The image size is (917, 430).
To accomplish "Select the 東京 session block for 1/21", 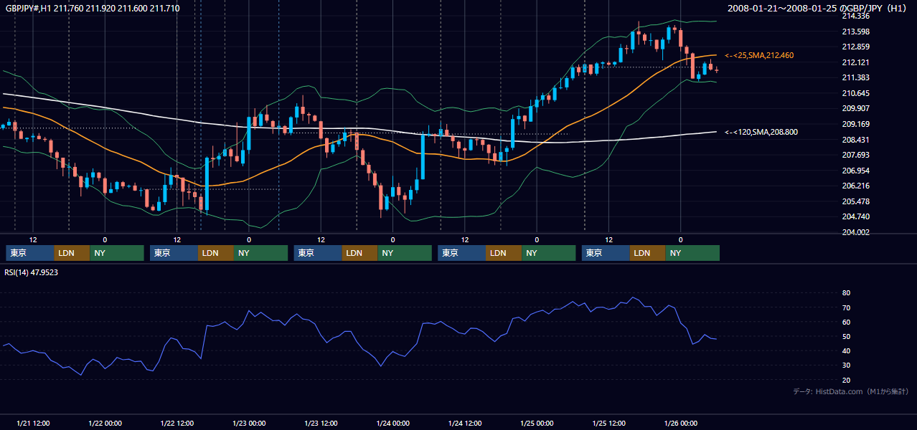I will coord(30,253).
